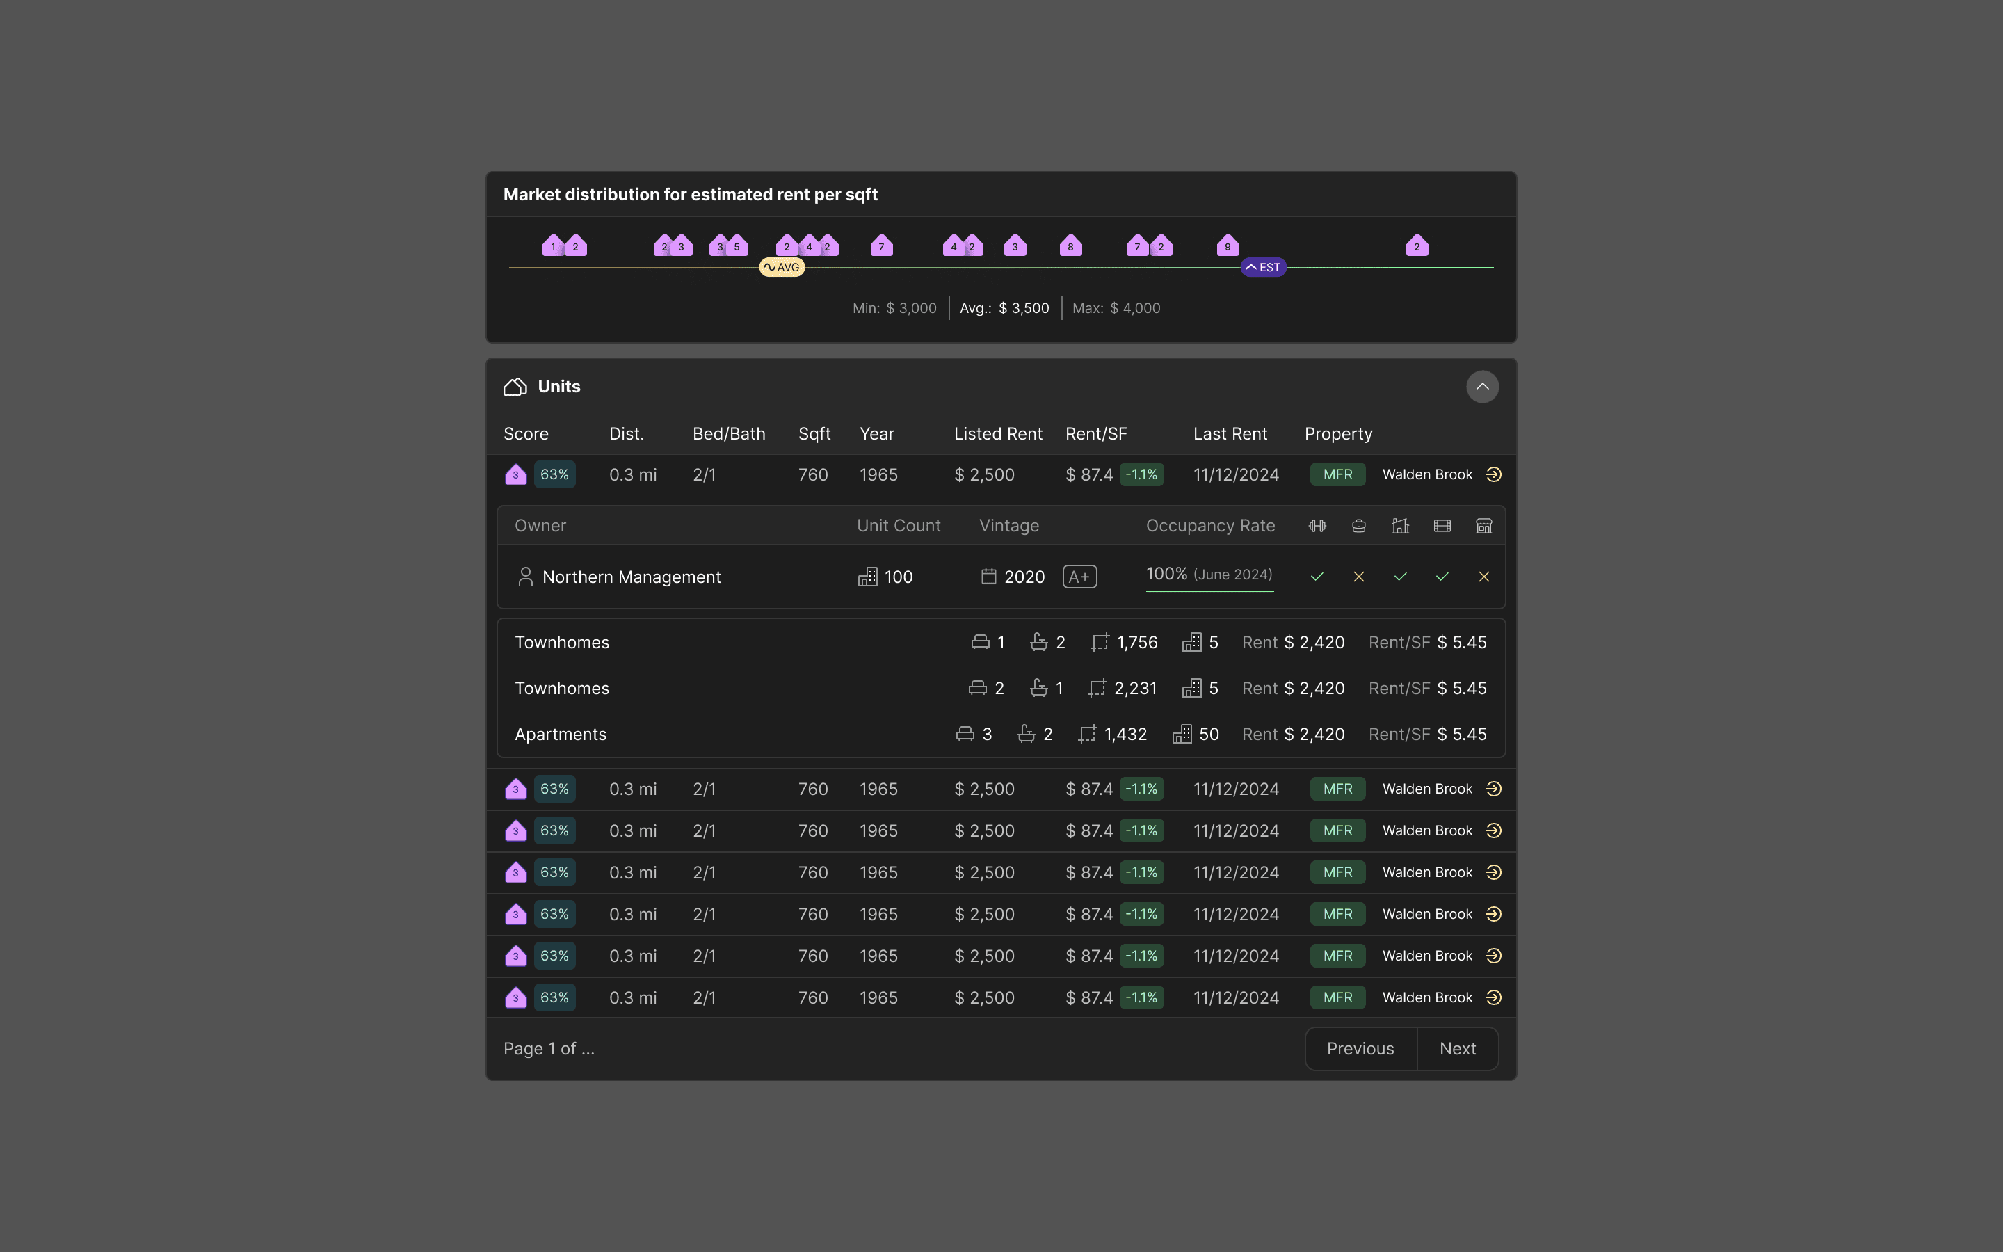Image resolution: width=2003 pixels, height=1252 pixels.
Task: Collapse the first expanded unit row
Action: tap(1001, 474)
